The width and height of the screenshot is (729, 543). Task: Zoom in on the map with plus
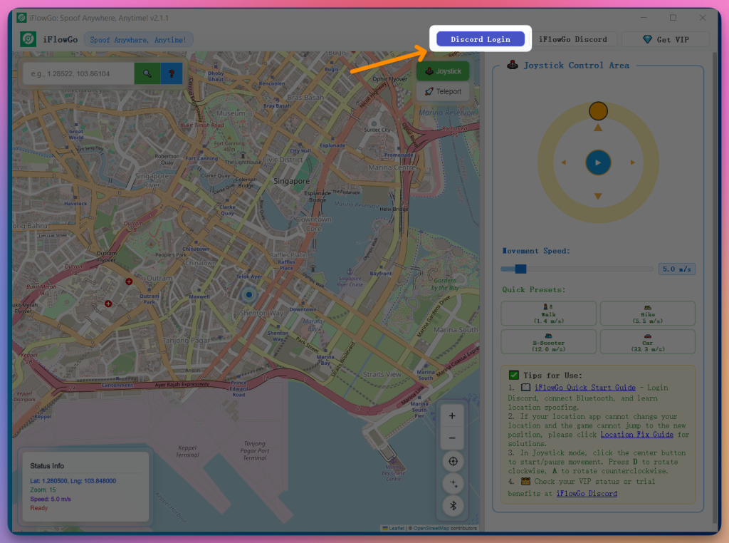pyautogui.click(x=452, y=416)
